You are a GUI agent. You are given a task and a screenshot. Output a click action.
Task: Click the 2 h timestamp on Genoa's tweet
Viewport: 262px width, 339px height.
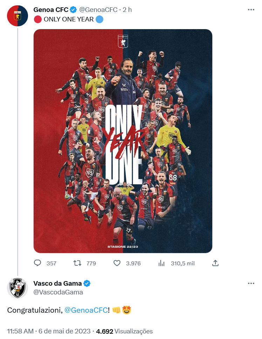click(127, 10)
